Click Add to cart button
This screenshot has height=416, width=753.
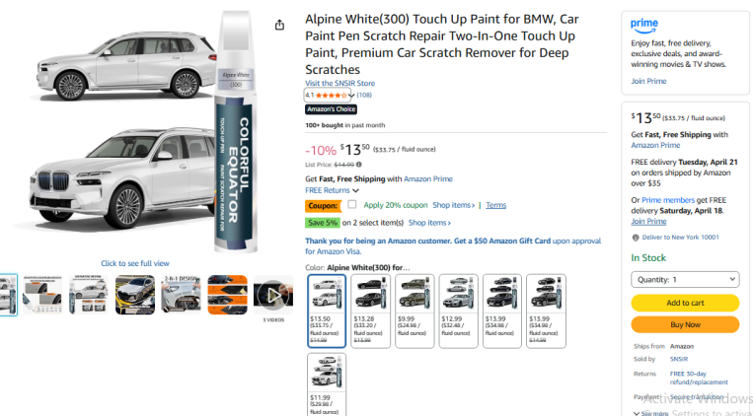(x=685, y=303)
